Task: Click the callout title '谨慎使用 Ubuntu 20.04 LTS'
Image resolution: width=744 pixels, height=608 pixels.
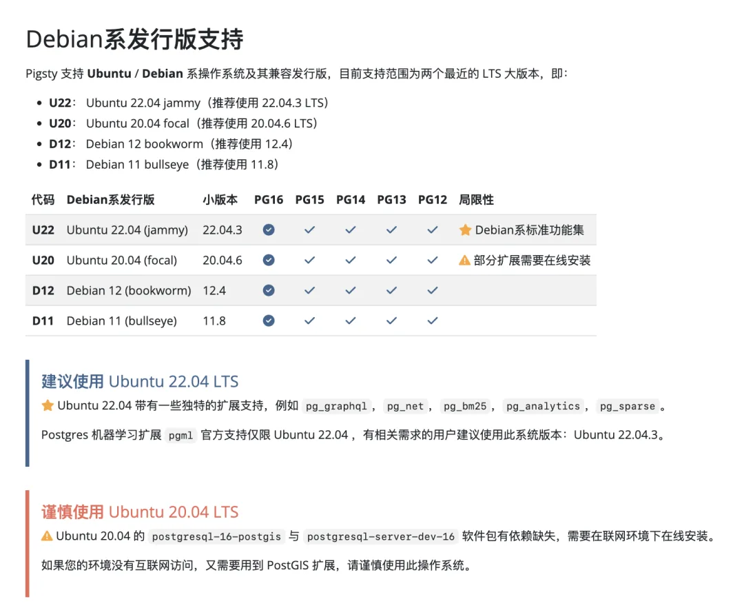Action: 140,512
